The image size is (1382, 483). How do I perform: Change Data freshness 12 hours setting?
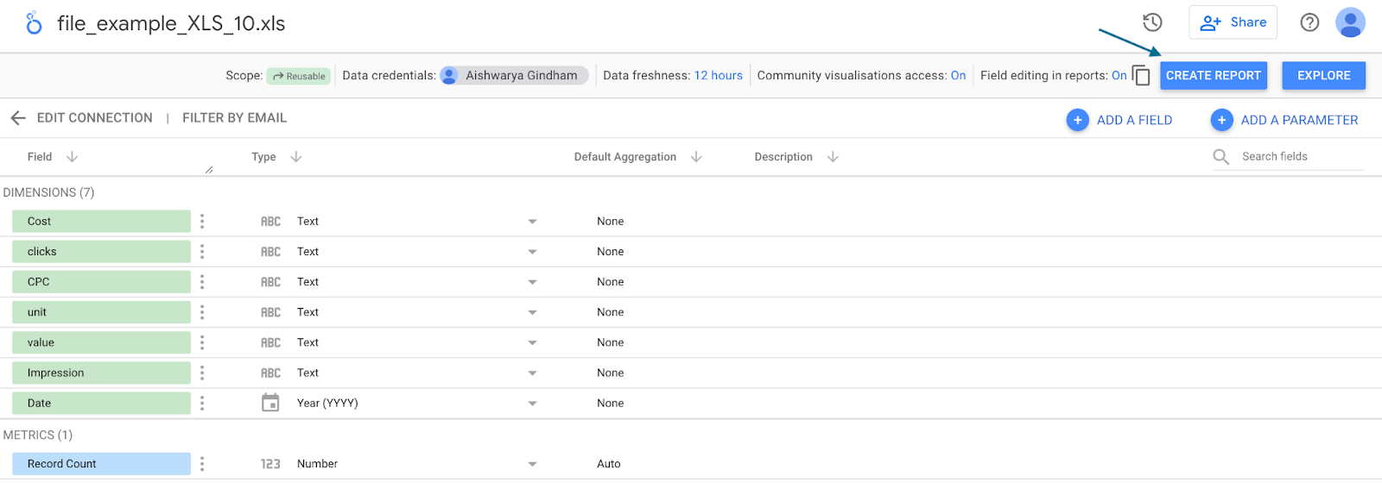click(718, 76)
